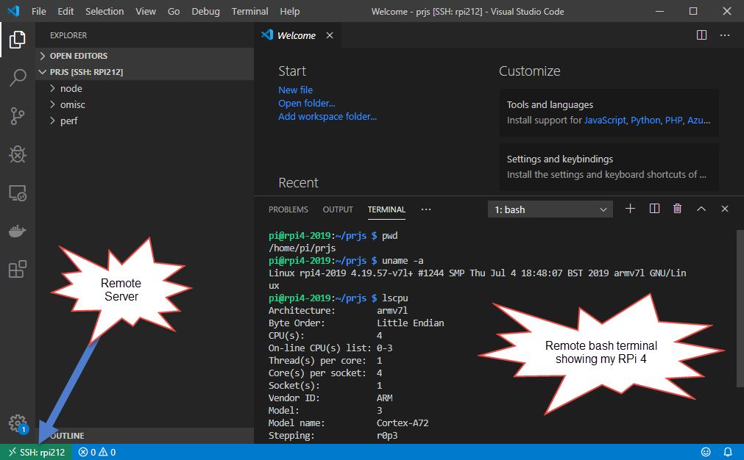The width and height of the screenshot is (744, 460).
Task: Expand the node folder
Action: pyautogui.click(x=145, y=89)
